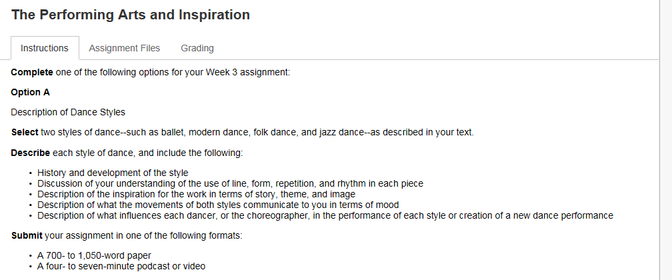Image resolution: width=672 pixels, height=280 pixels.
Task: Open the Grading tab
Action: [197, 48]
